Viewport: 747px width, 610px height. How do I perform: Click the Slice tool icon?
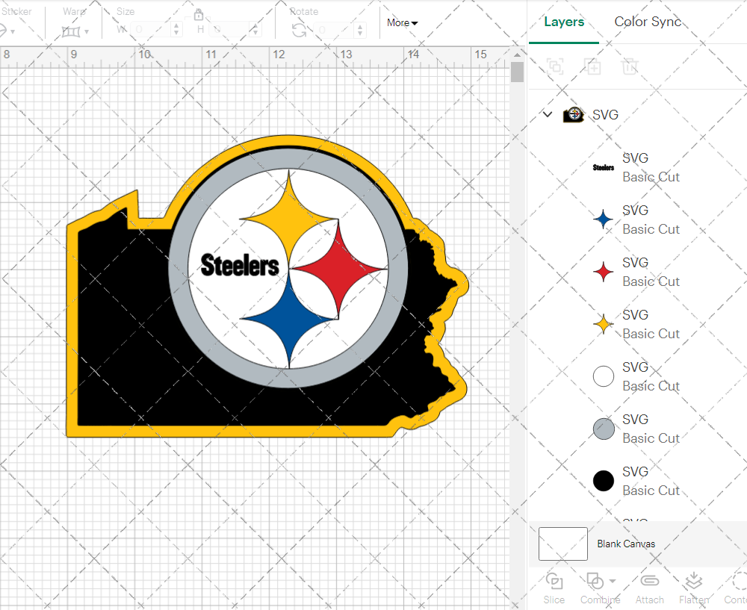coord(554,582)
